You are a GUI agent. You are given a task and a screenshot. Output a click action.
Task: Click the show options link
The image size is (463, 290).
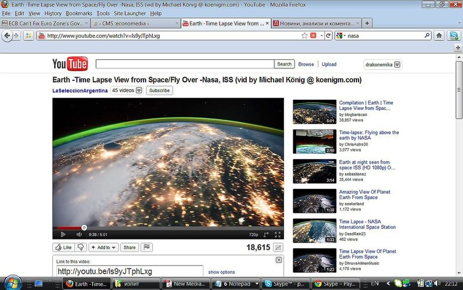click(x=221, y=272)
